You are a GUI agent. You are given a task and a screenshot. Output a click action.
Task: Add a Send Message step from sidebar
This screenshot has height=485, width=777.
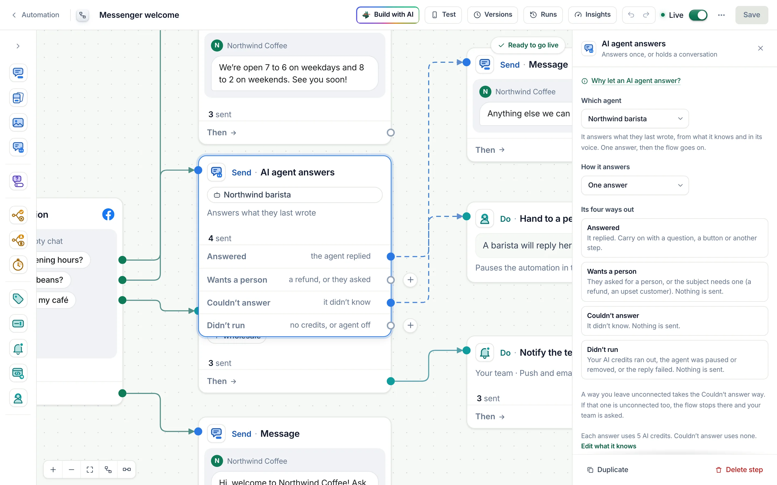pyautogui.click(x=18, y=73)
